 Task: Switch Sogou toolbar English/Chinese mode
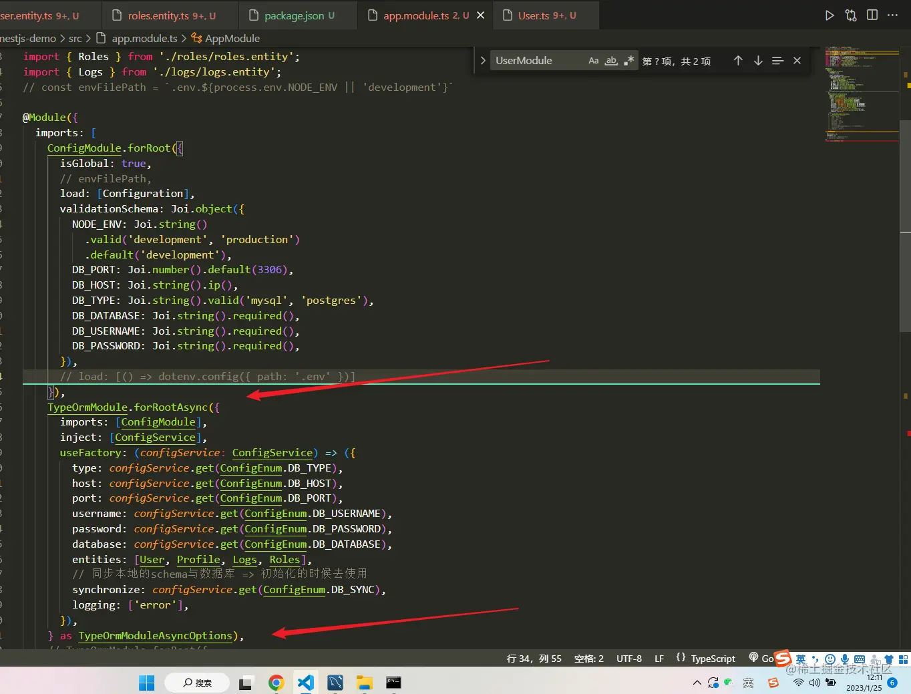click(801, 659)
